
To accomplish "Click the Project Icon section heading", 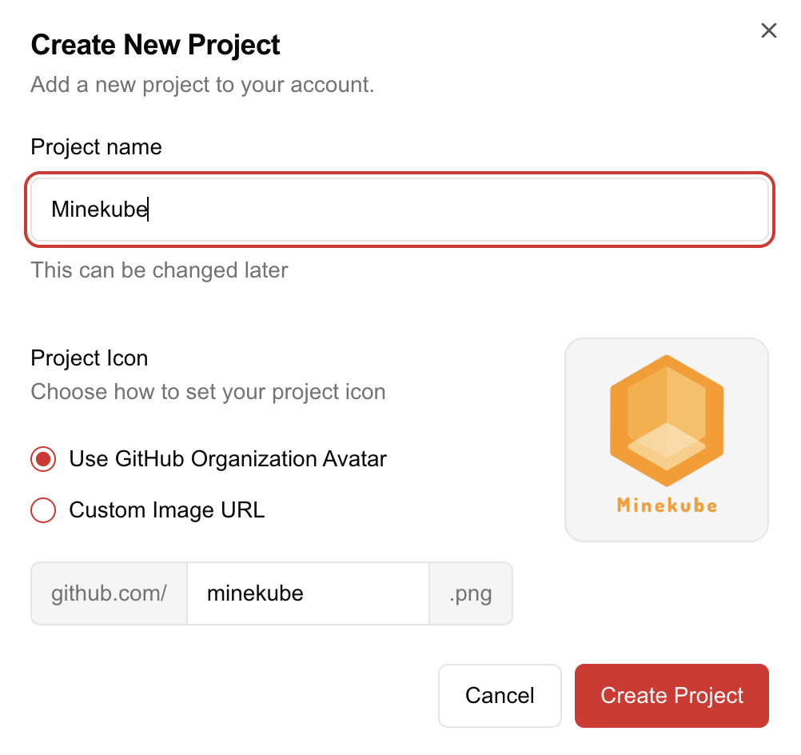I will (x=89, y=358).
